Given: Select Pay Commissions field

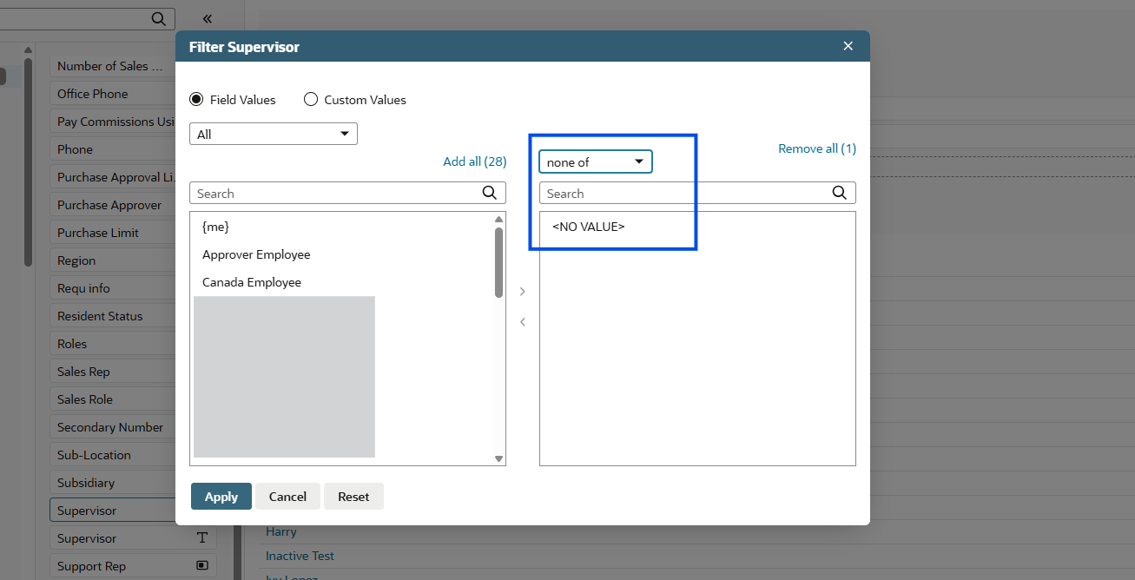Looking at the screenshot, I should tap(113, 122).
